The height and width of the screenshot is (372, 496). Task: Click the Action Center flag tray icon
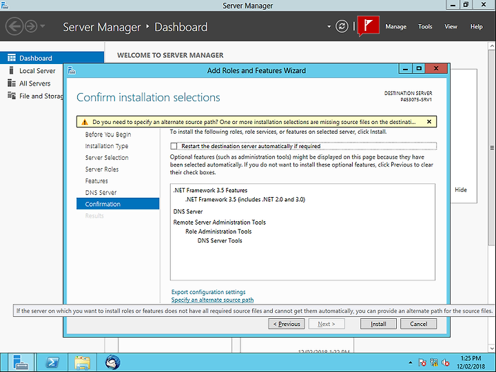[x=422, y=362]
